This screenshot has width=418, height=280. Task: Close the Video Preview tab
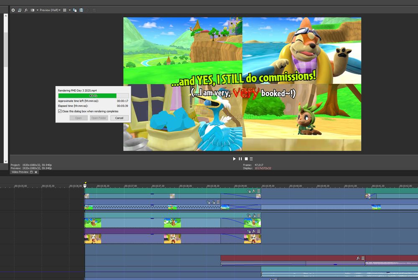(36, 172)
